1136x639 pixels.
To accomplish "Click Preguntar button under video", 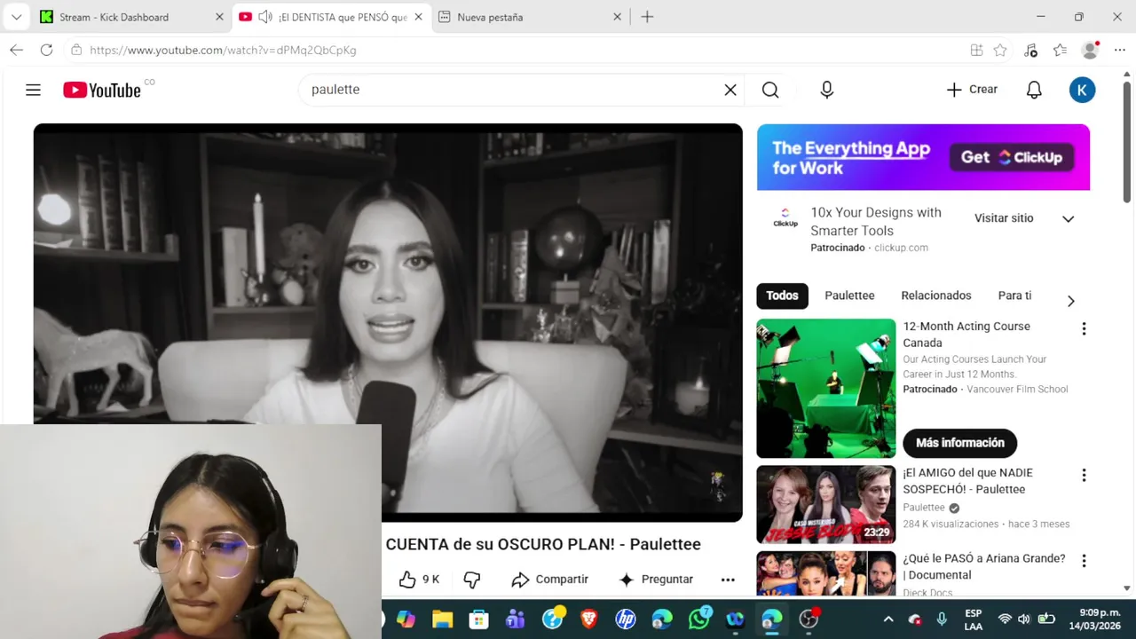I will tap(655, 580).
